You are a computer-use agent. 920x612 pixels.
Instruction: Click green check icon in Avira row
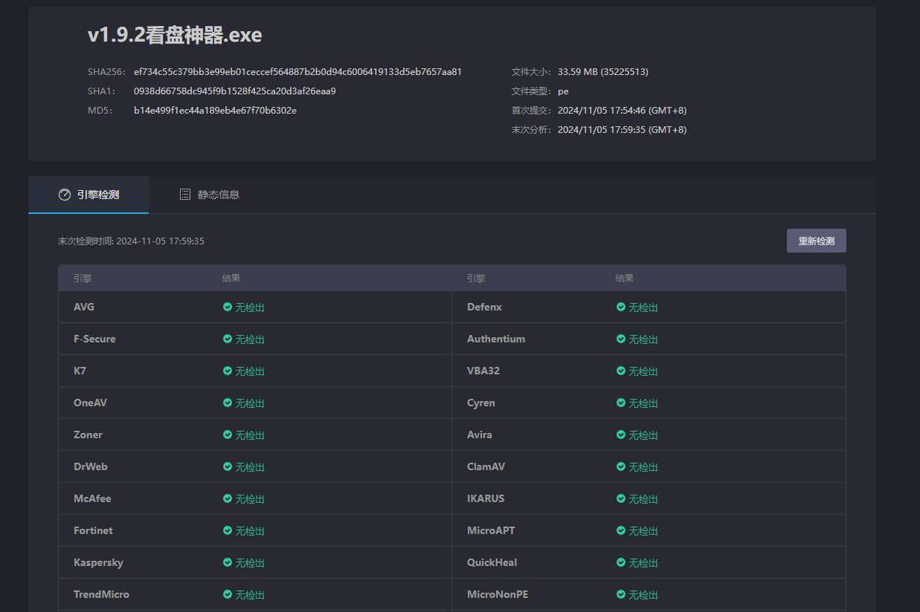pos(621,434)
